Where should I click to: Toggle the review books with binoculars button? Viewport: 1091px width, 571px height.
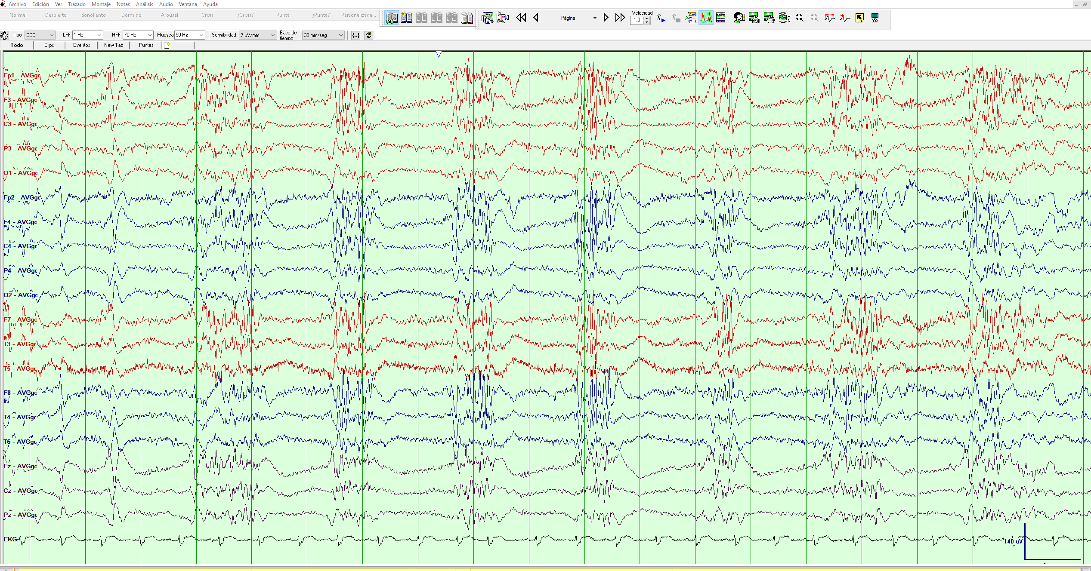[x=392, y=18]
